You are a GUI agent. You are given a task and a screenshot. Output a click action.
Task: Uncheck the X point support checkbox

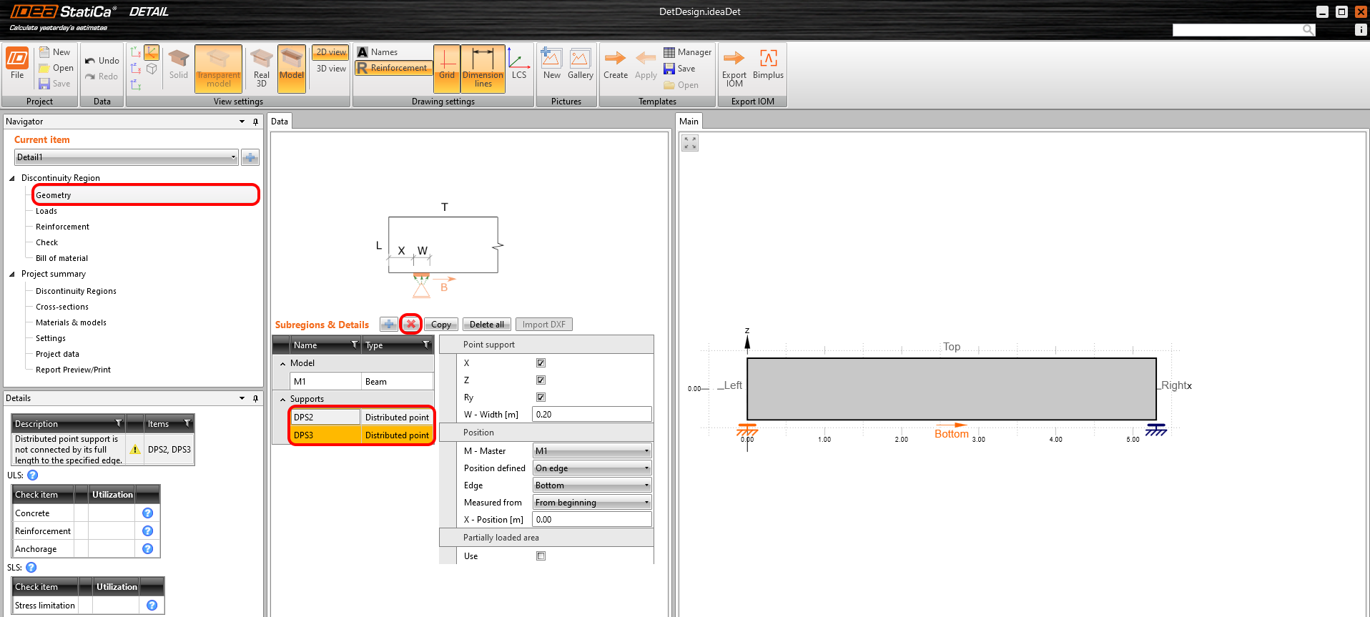point(541,363)
